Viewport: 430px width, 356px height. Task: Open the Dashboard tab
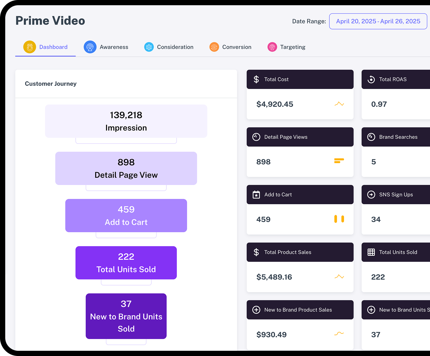pos(45,47)
